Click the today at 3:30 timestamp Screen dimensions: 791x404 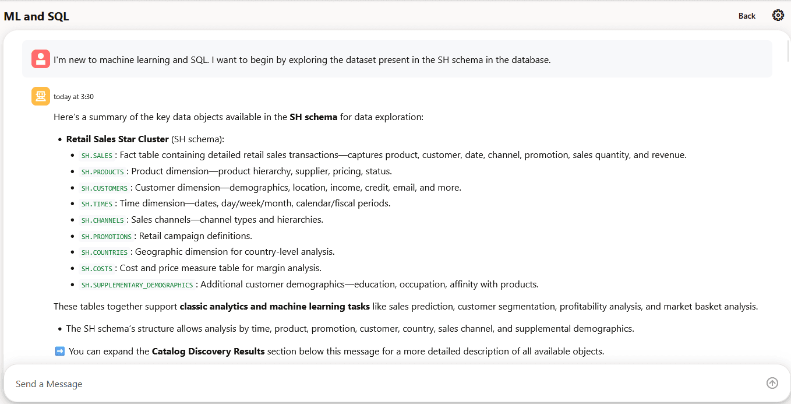click(73, 97)
